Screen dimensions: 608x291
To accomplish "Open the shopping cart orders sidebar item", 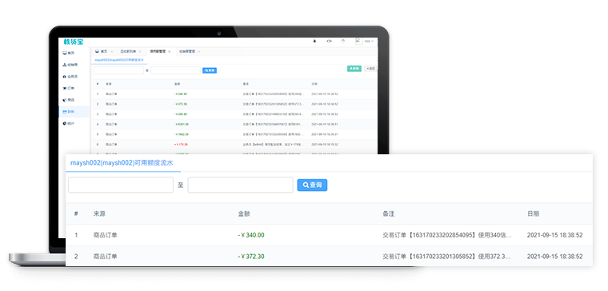I will pyautogui.click(x=68, y=88).
